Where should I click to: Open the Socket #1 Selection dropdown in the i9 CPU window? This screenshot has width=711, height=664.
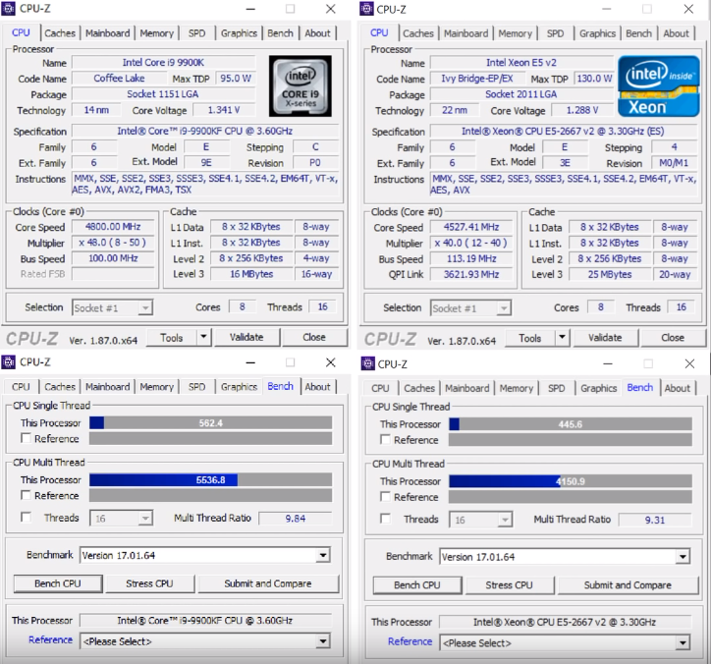[113, 308]
